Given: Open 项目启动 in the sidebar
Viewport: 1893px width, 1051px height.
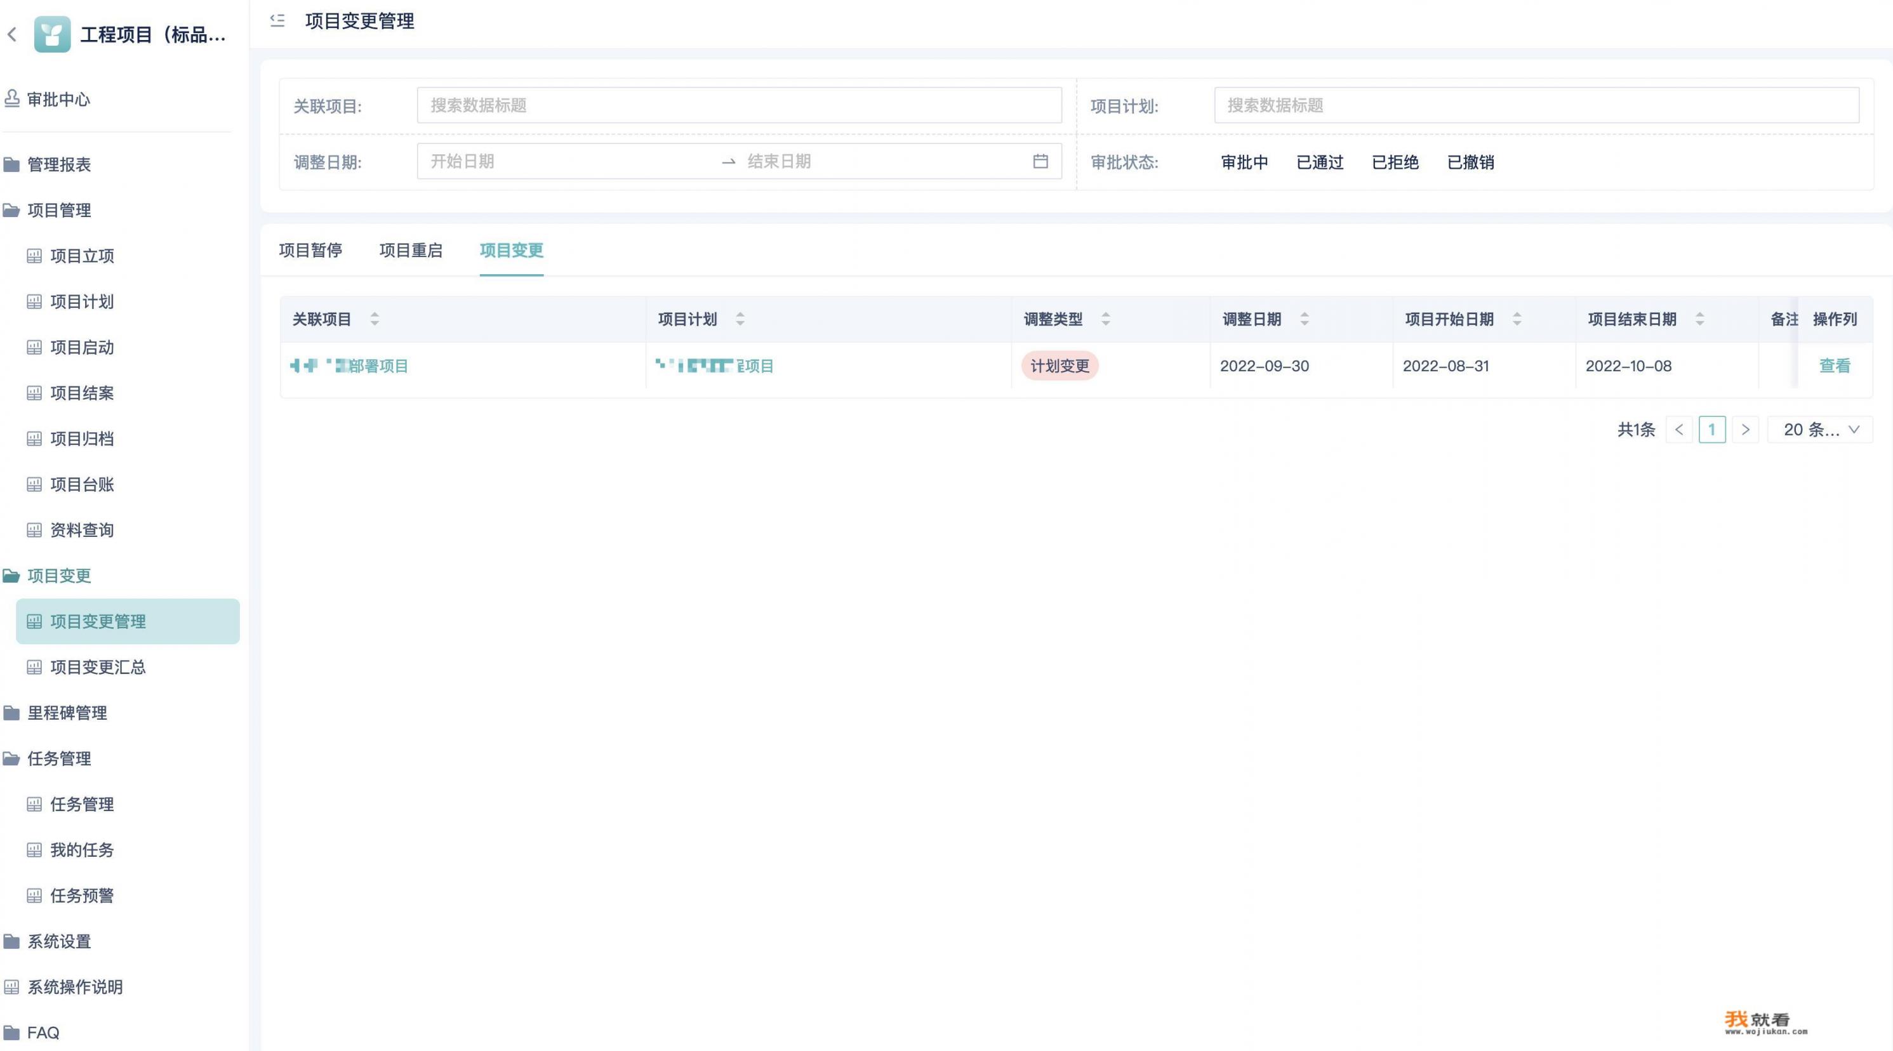Looking at the screenshot, I should tap(70, 347).
